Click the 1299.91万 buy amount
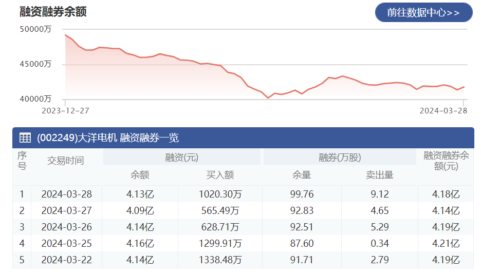 click(220, 244)
